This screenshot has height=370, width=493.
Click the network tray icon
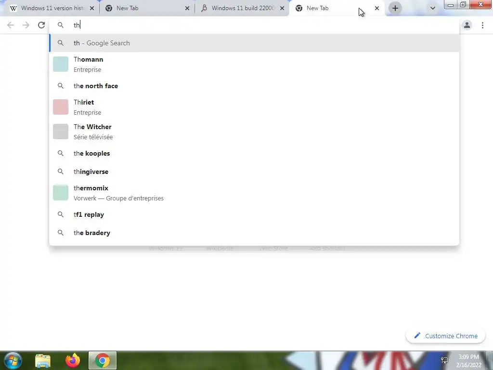pos(444,360)
